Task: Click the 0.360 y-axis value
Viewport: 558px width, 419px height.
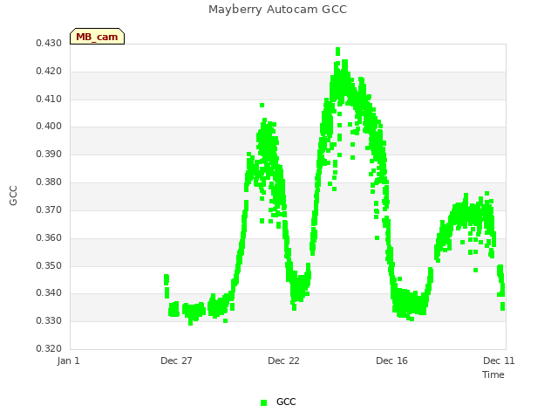Action: (x=49, y=237)
